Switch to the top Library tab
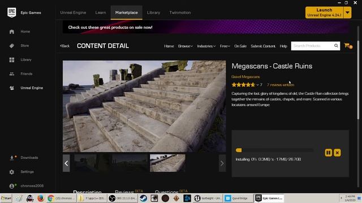This screenshot has height=203, width=362. point(153,12)
